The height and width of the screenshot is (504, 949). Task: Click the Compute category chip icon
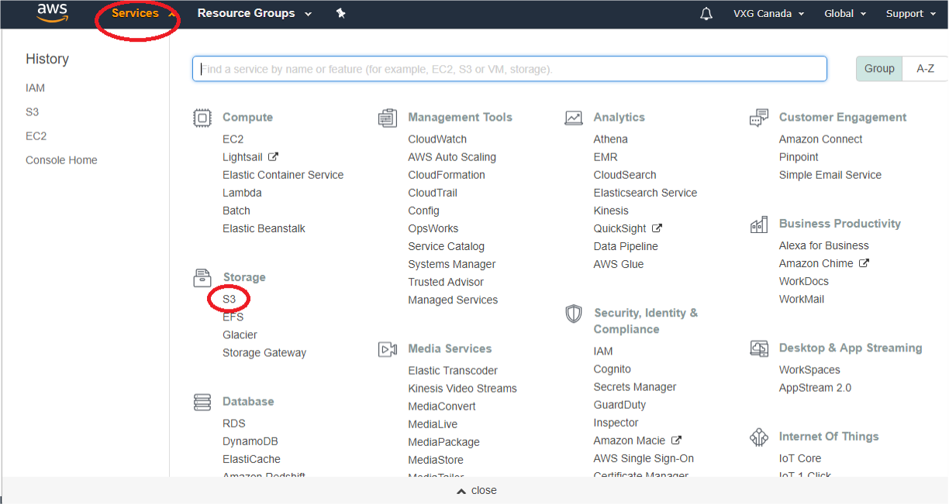click(202, 118)
